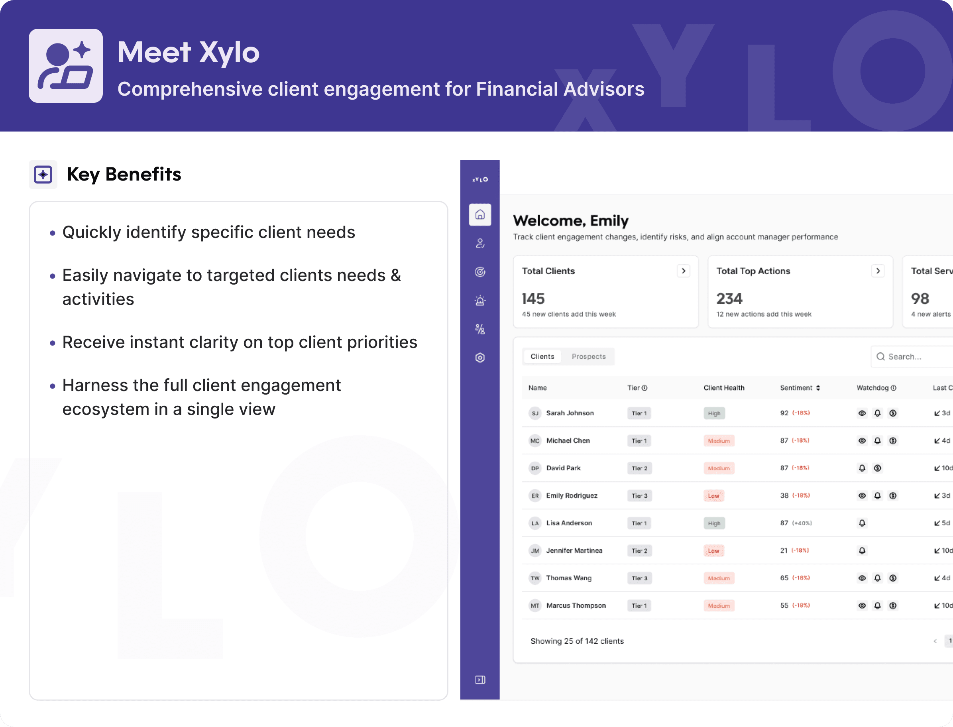Open the Emily Rodriguez client row
This screenshot has height=727, width=953.
pos(571,495)
